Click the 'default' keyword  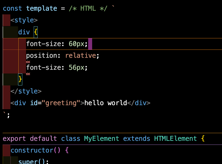pyautogui.click(x=43, y=139)
